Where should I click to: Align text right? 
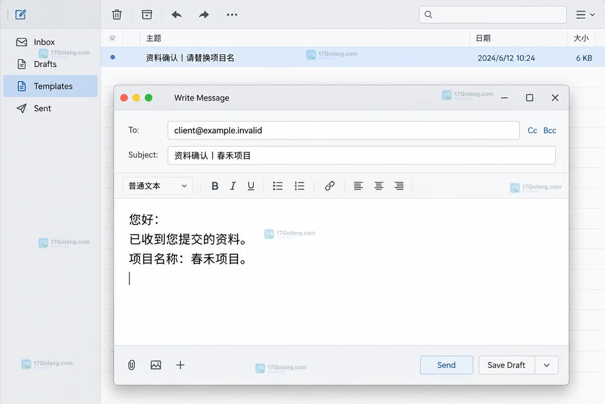[x=399, y=186]
